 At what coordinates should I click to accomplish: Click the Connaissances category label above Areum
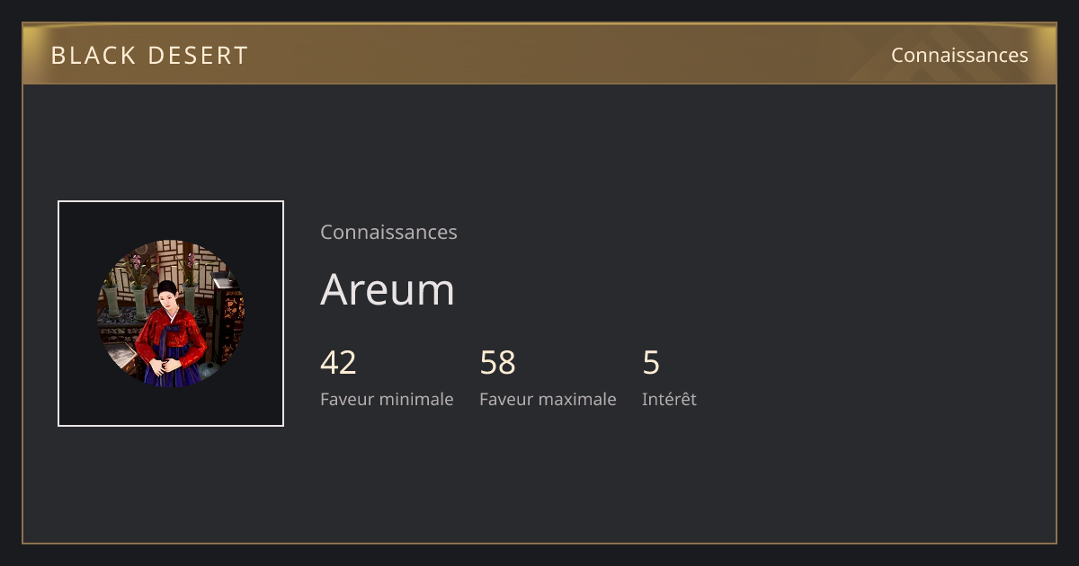coord(388,232)
